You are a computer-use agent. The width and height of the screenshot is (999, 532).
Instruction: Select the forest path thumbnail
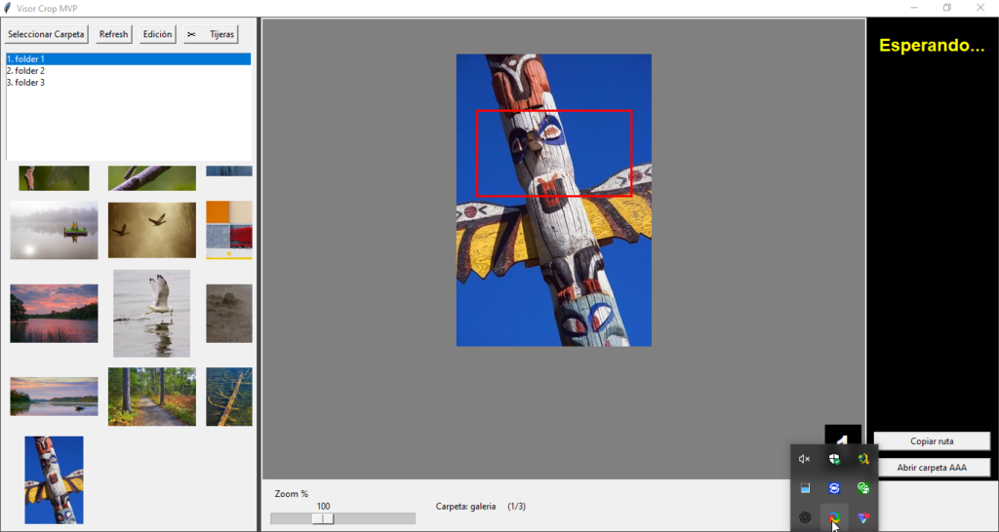tap(151, 397)
